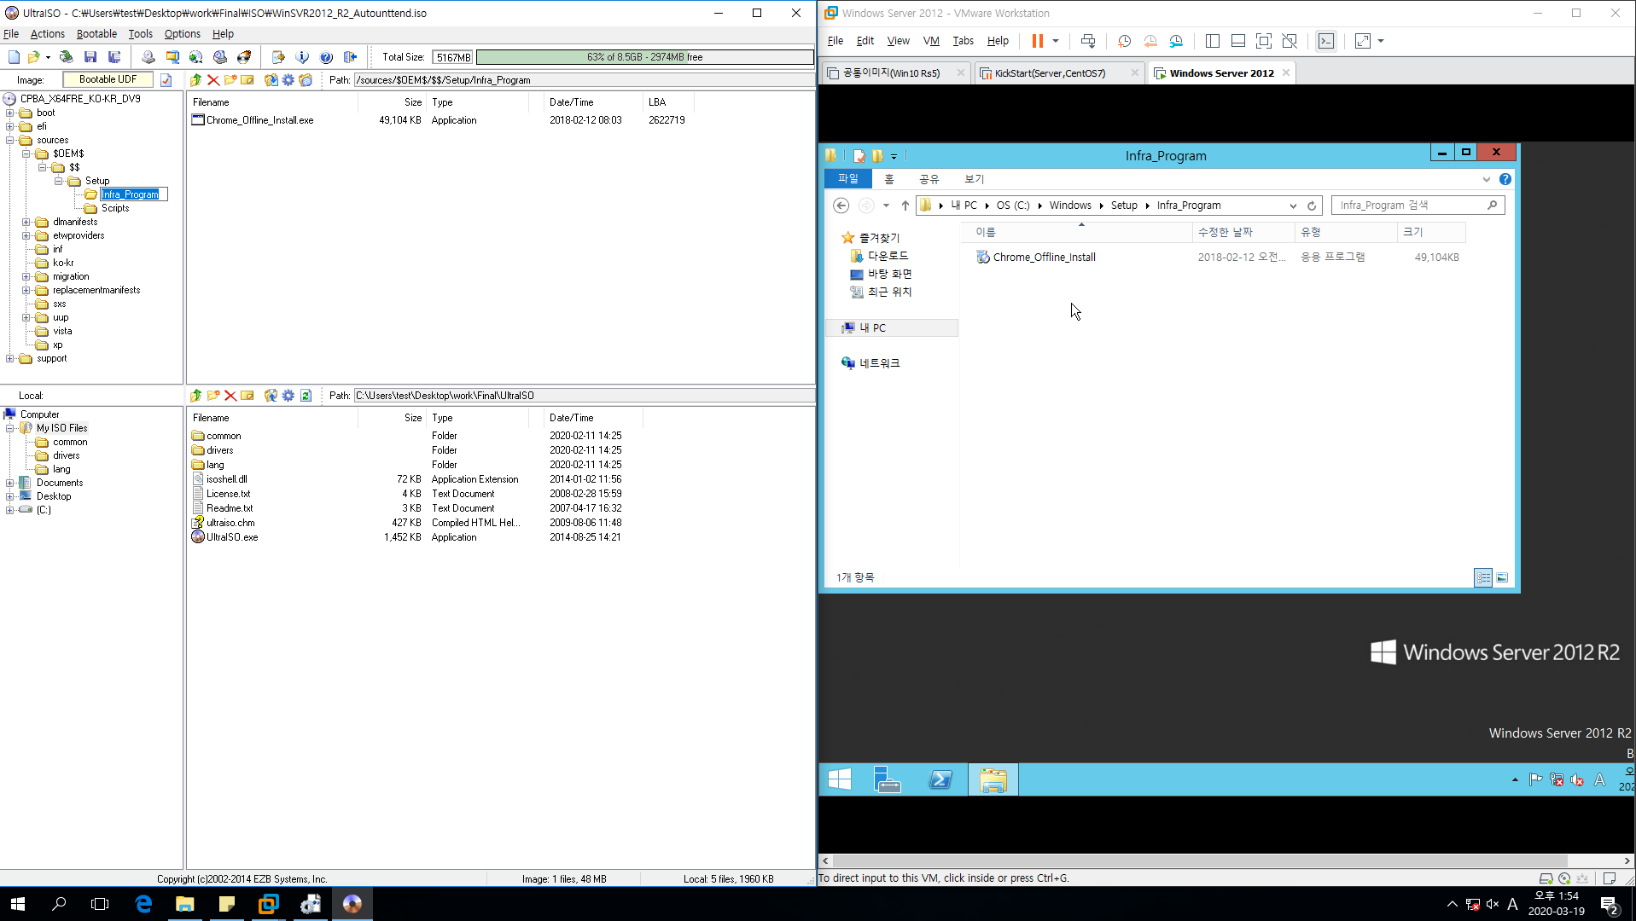Open UltraISO Bootable menu
The height and width of the screenshot is (921, 1636).
[96, 34]
